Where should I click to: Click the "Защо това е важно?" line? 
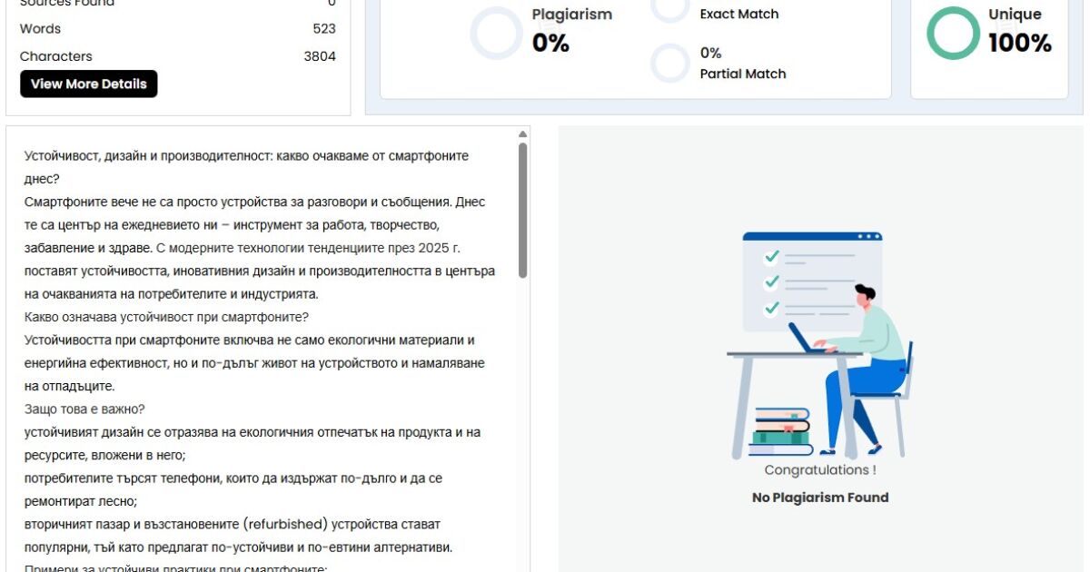click(84, 409)
